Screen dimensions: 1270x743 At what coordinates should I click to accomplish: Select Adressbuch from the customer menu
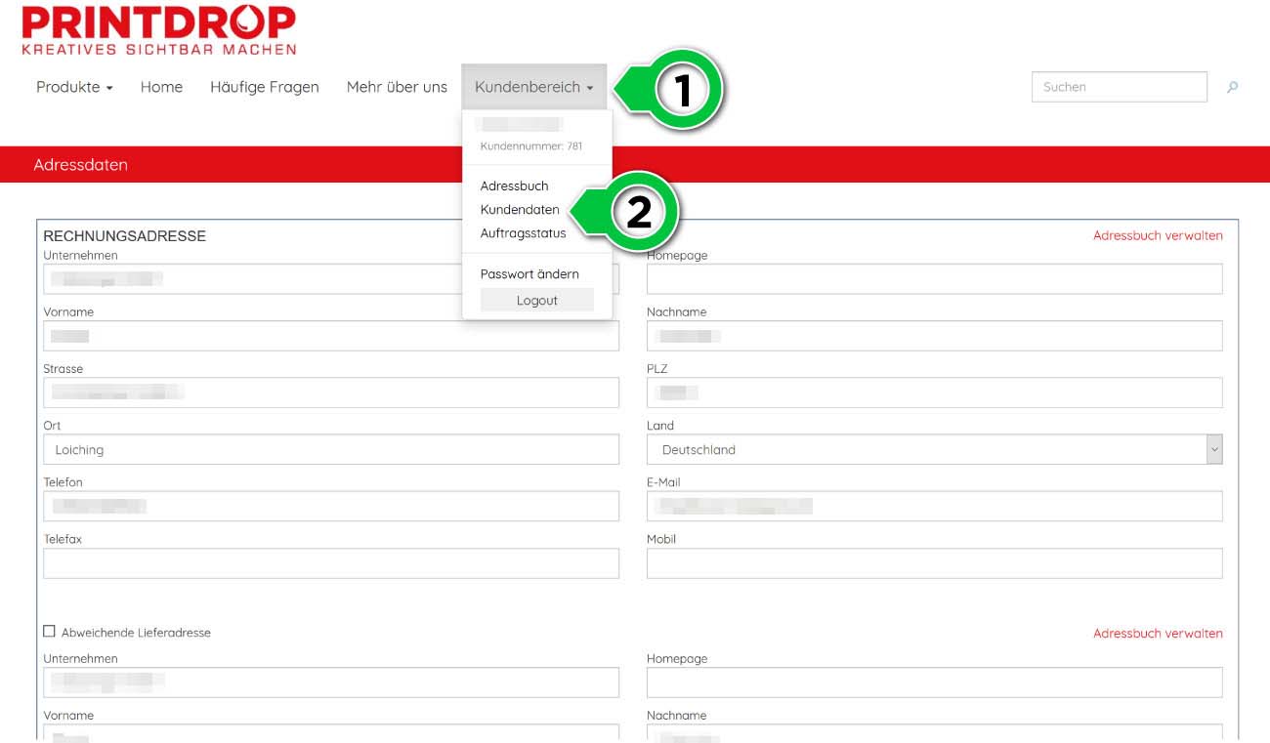pyautogui.click(x=514, y=186)
